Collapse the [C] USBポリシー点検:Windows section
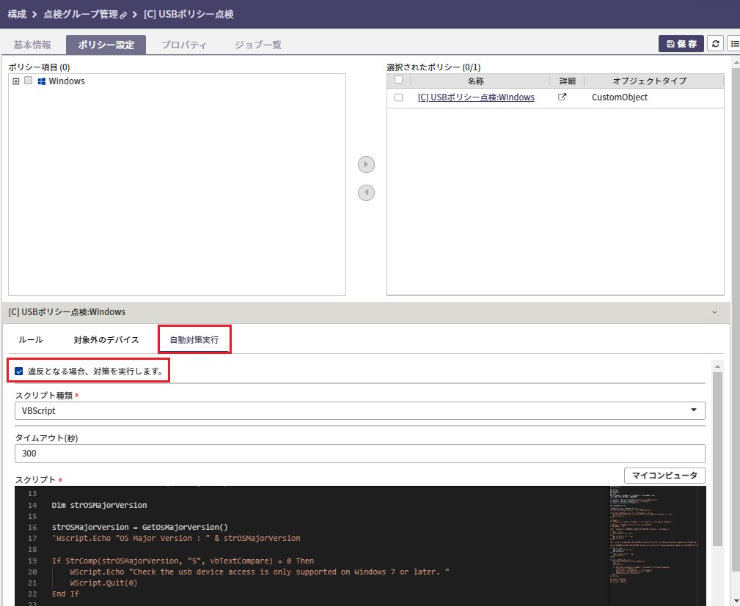This screenshot has width=740, height=606. coord(714,312)
